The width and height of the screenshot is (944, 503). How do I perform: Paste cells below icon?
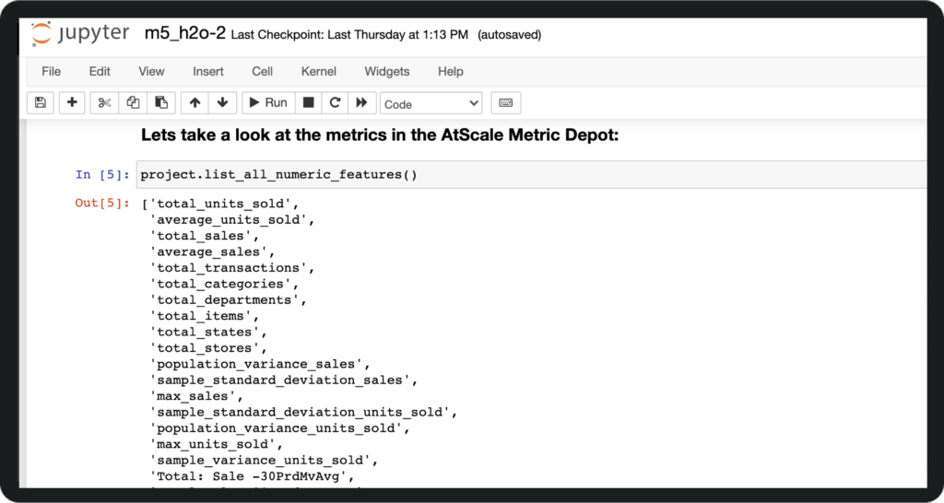160,103
